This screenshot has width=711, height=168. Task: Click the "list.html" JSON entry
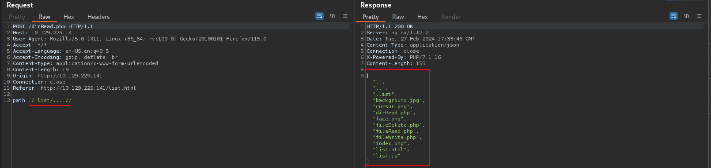pyautogui.click(x=391, y=150)
